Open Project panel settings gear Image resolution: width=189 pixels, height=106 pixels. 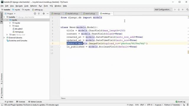coord(44,14)
